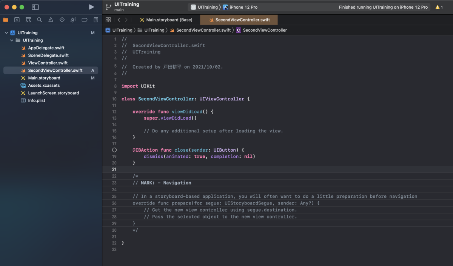The width and height of the screenshot is (453, 266).
Task: Collapse the UITraining group folder
Action: (12, 40)
